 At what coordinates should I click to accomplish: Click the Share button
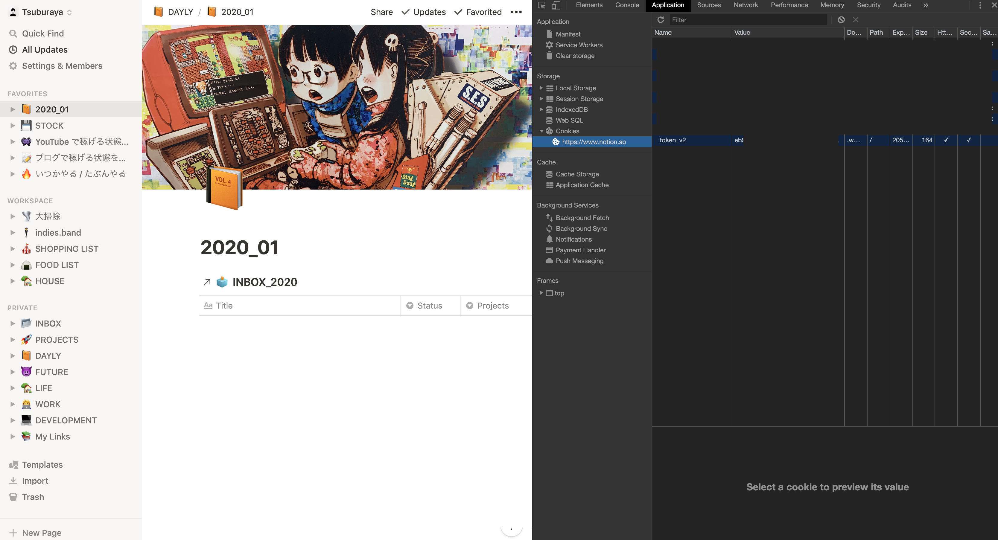pos(381,12)
